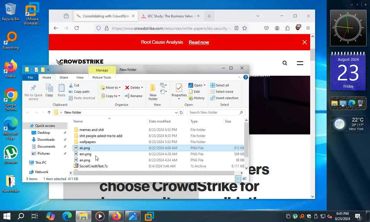
Task: Click Edit in the Open group
Action: pos(194,92)
